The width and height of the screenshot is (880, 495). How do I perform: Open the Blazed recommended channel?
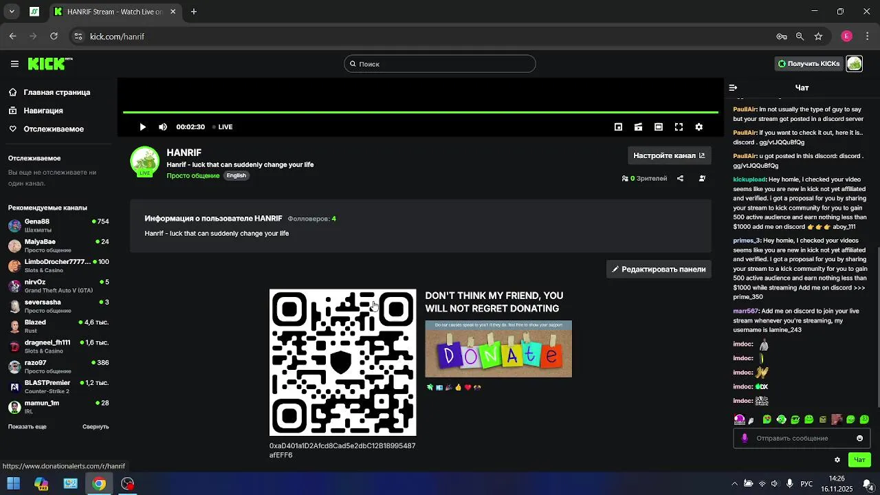coord(58,327)
